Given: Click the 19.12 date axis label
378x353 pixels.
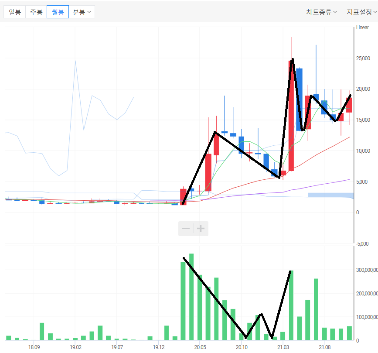Looking at the screenshot, I should [159, 347].
